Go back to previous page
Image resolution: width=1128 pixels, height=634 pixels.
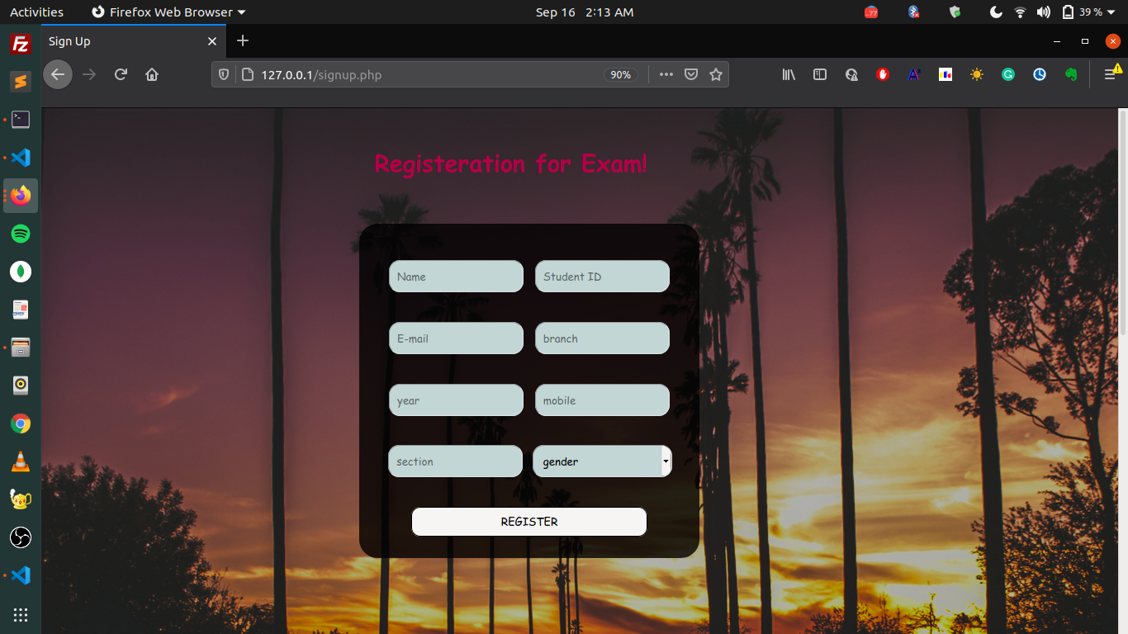(x=58, y=74)
